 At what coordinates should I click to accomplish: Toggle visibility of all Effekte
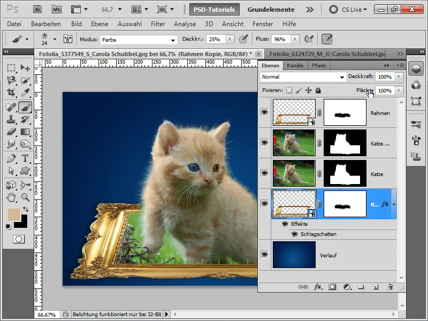(285, 224)
